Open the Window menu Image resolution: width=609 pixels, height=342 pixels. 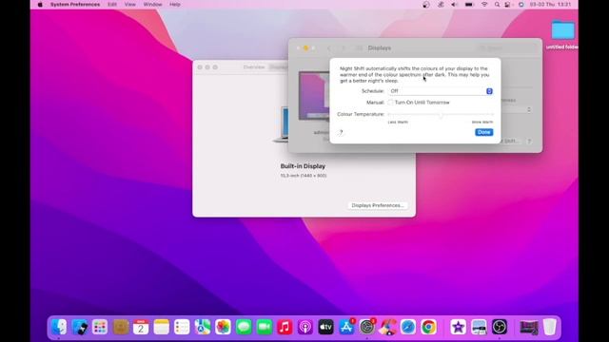coord(152,4)
